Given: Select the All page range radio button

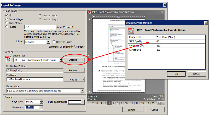Looking at the screenshot, I should (x=7, y=15).
